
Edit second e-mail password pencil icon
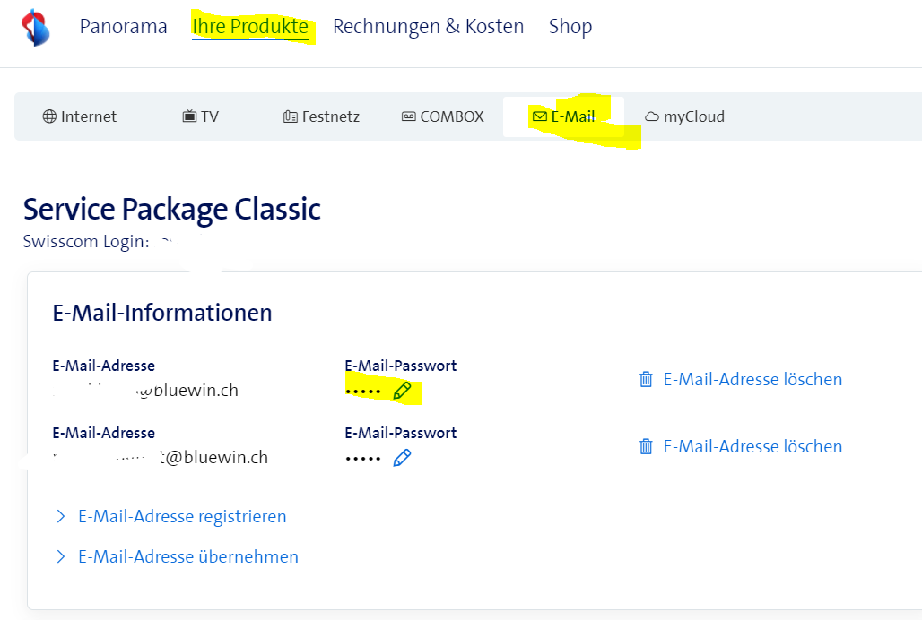pyautogui.click(x=403, y=458)
